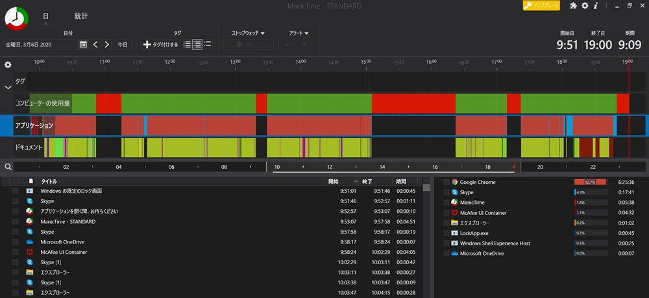649x298 pixels.
Task: Check the ManicTime - STANDARD row checkbox
Action: (16, 222)
